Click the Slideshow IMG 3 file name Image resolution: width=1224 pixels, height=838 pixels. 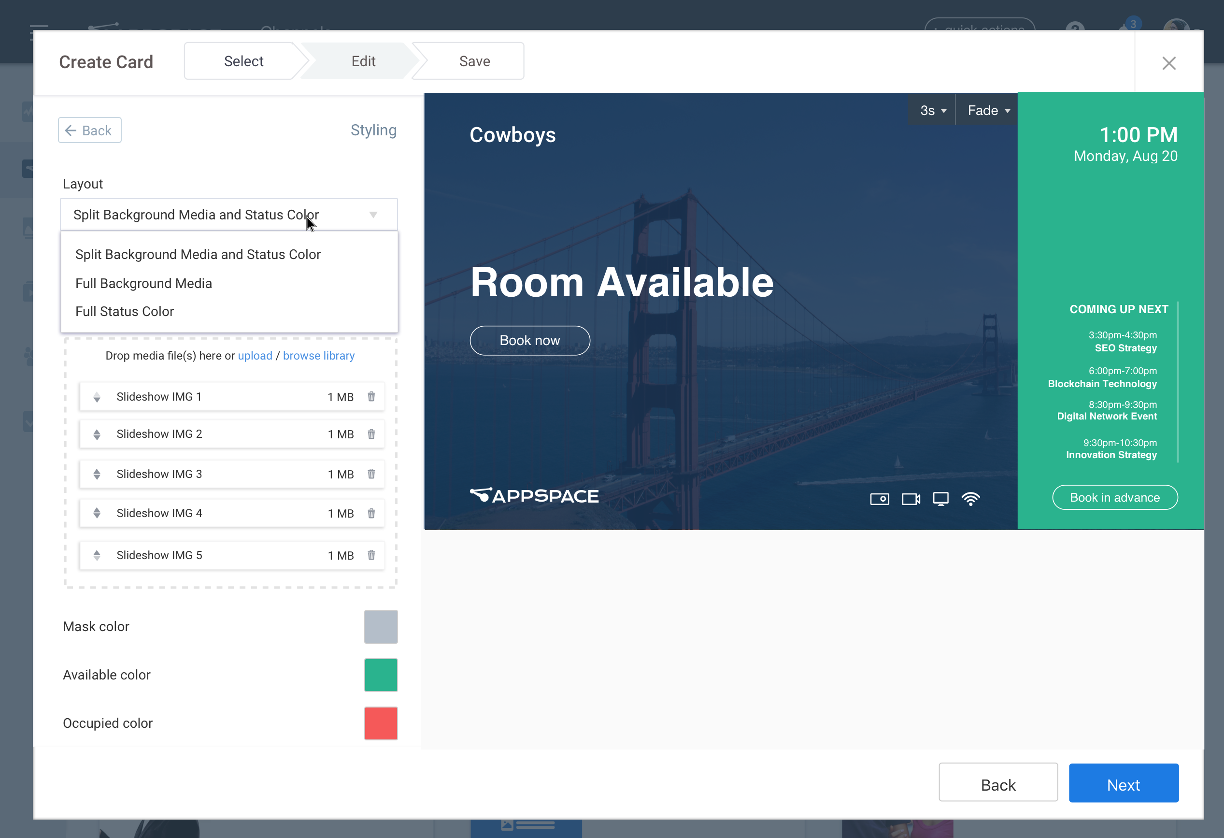[159, 474]
